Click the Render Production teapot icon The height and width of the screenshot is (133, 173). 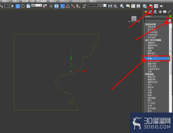162,6
